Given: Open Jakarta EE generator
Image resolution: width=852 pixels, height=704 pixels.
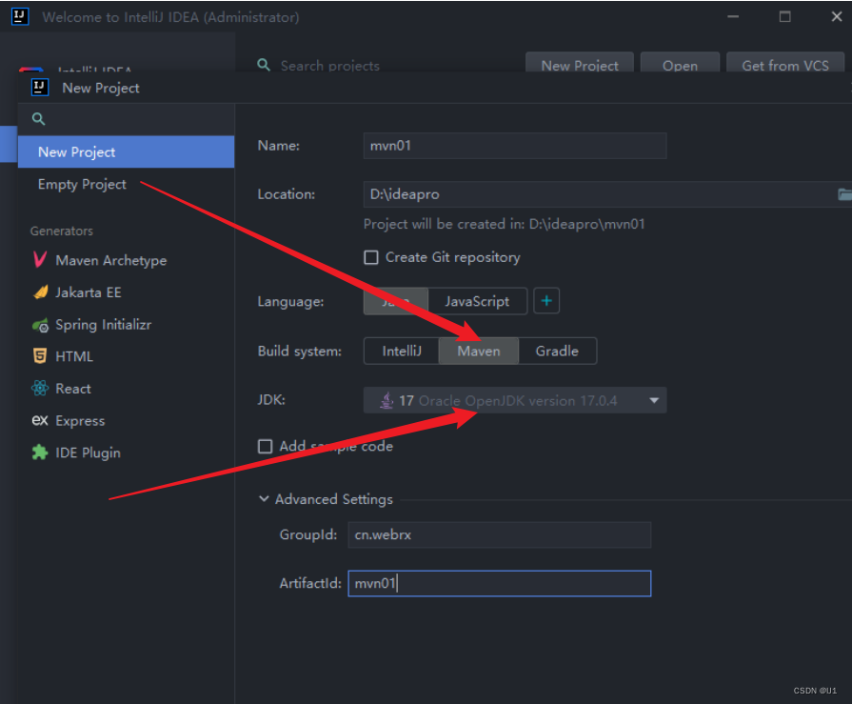Looking at the screenshot, I should (x=126, y=292).
